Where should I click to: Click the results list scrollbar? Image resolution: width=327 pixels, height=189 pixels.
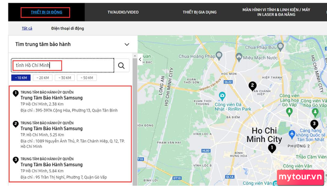tap(135, 122)
